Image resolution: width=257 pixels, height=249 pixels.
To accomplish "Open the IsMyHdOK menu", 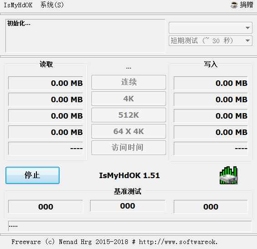I will tap(18, 5).
